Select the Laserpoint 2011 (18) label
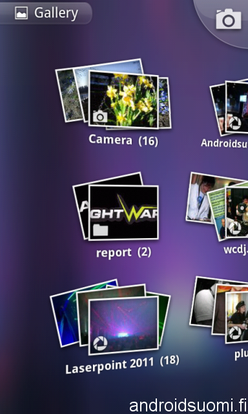 [x=122, y=364]
